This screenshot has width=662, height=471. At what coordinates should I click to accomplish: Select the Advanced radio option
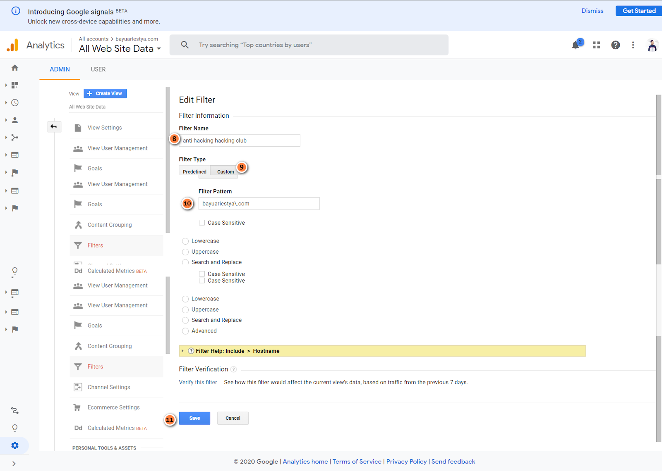point(185,331)
